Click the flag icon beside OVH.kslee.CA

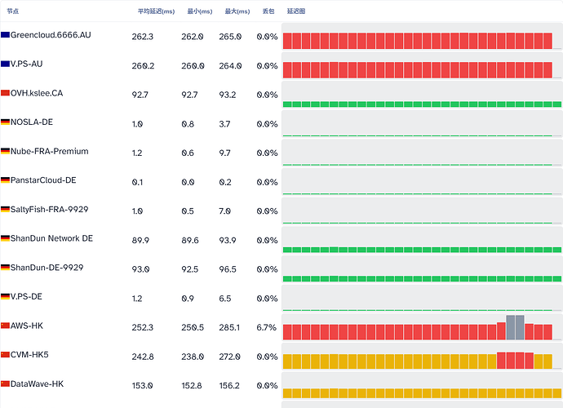pos(5,93)
